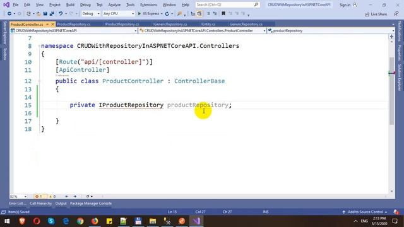This screenshot has height=227, width=404.
Task: Open Opera from the taskbar
Action: pyautogui.click(x=37, y=221)
